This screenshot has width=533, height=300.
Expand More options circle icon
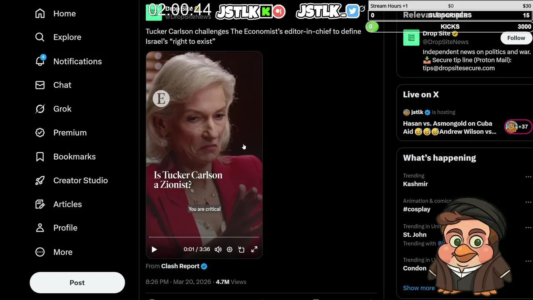(40, 252)
